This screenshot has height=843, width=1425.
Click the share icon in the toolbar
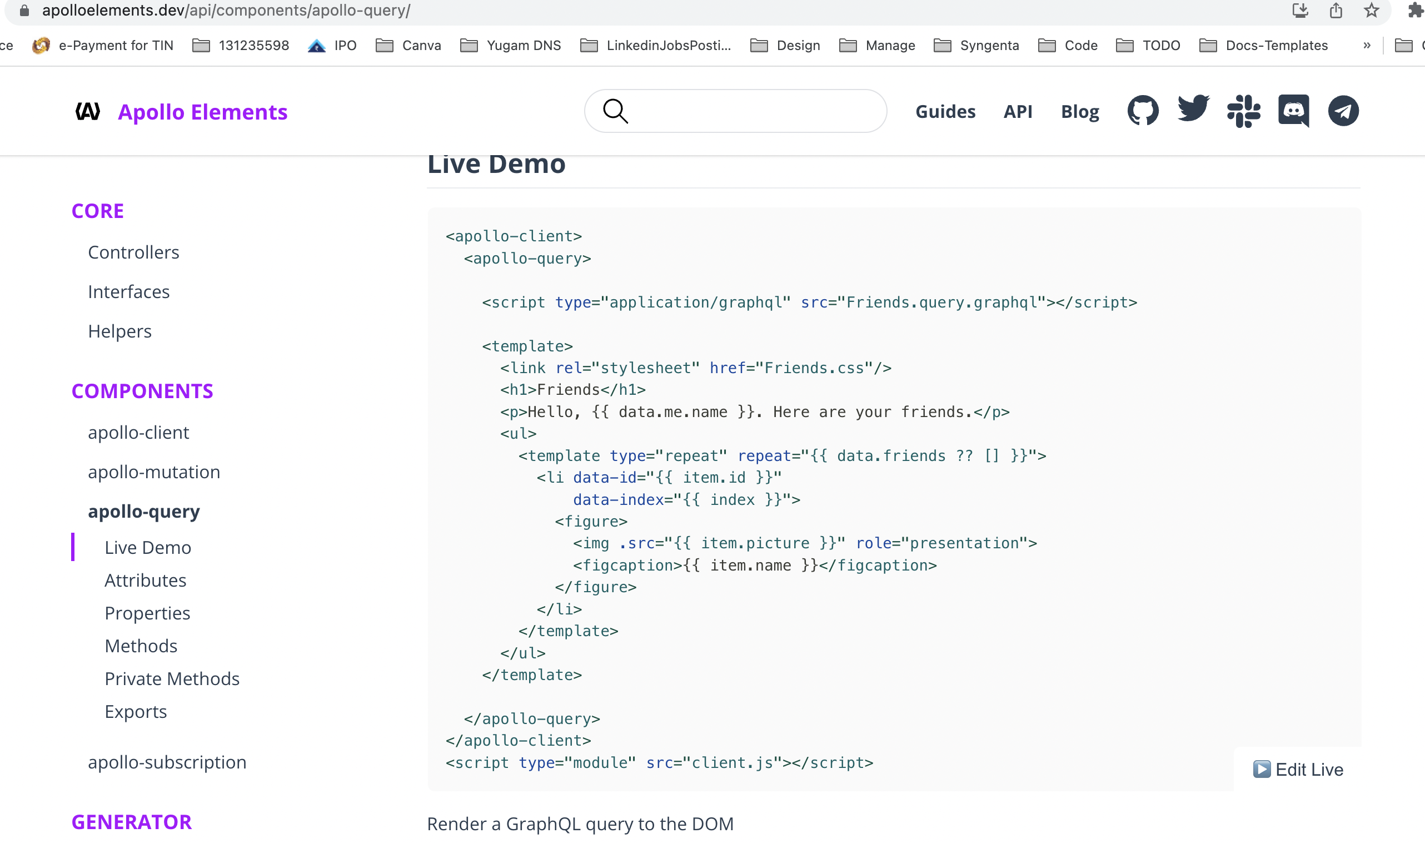(x=1336, y=10)
